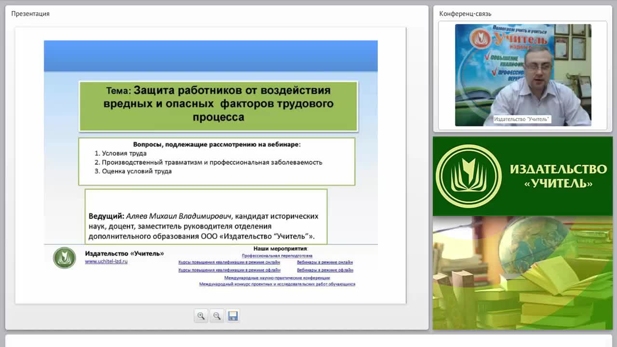Open Международные научно-практические конференции link

click(x=277, y=278)
